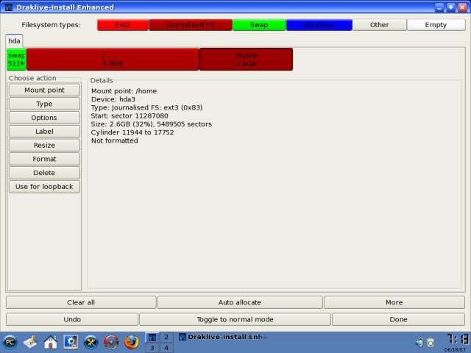Toggle to normal mode
The height and width of the screenshot is (353, 471).
click(235, 319)
